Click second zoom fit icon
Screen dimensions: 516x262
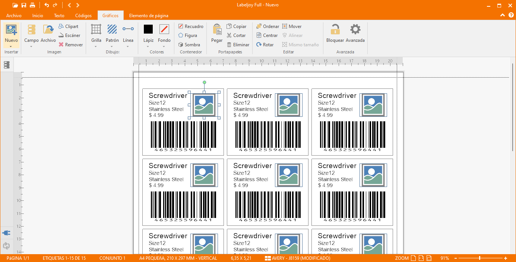[421, 258]
